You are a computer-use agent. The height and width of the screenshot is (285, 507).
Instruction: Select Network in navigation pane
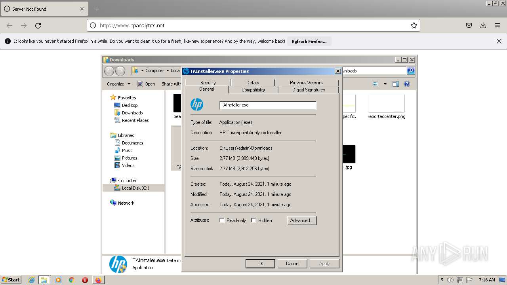click(x=126, y=203)
